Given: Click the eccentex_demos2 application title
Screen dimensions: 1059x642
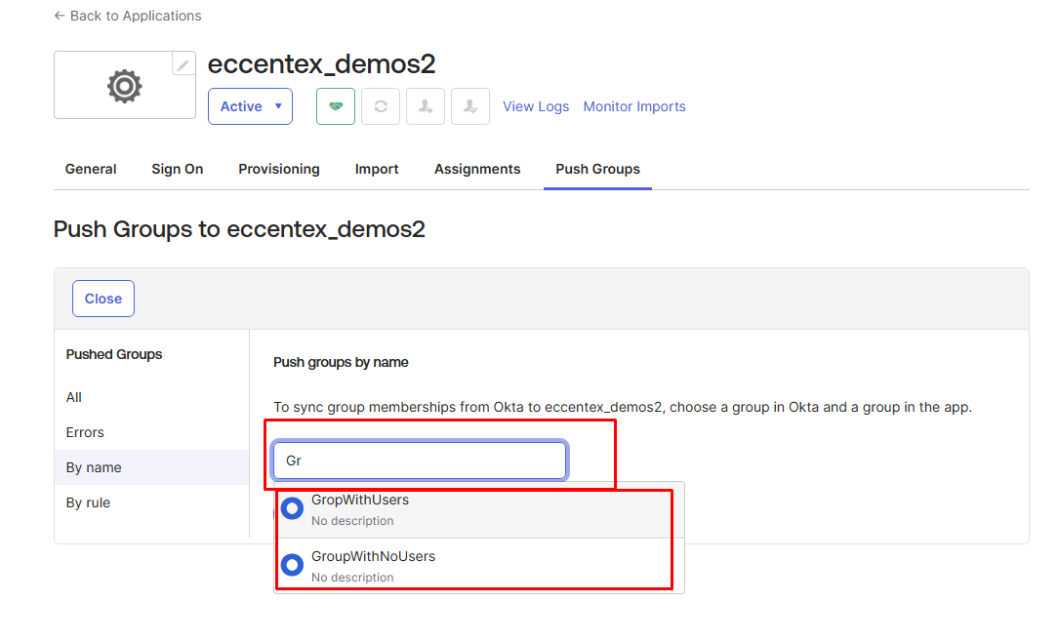Looking at the screenshot, I should 321,64.
